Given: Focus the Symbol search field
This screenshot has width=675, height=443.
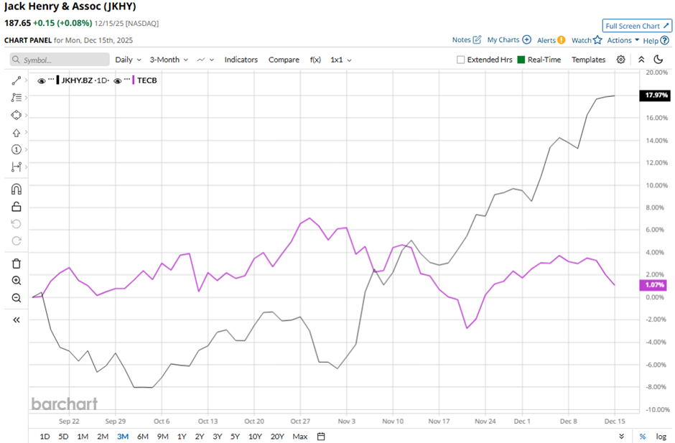Looking at the screenshot, I should pos(60,60).
